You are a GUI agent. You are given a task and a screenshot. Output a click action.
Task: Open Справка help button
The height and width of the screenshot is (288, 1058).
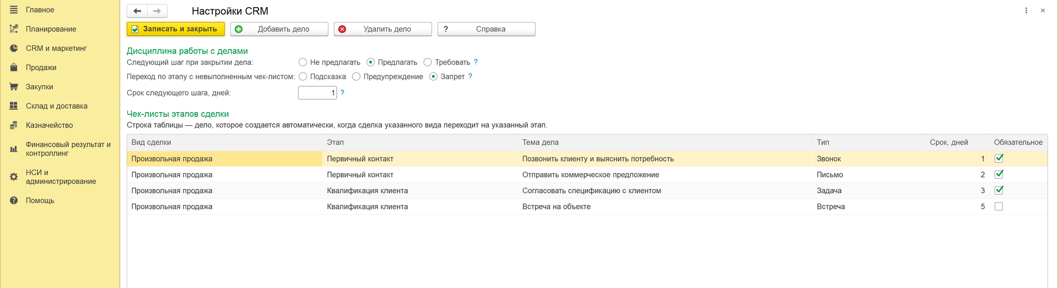tap(487, 29)
